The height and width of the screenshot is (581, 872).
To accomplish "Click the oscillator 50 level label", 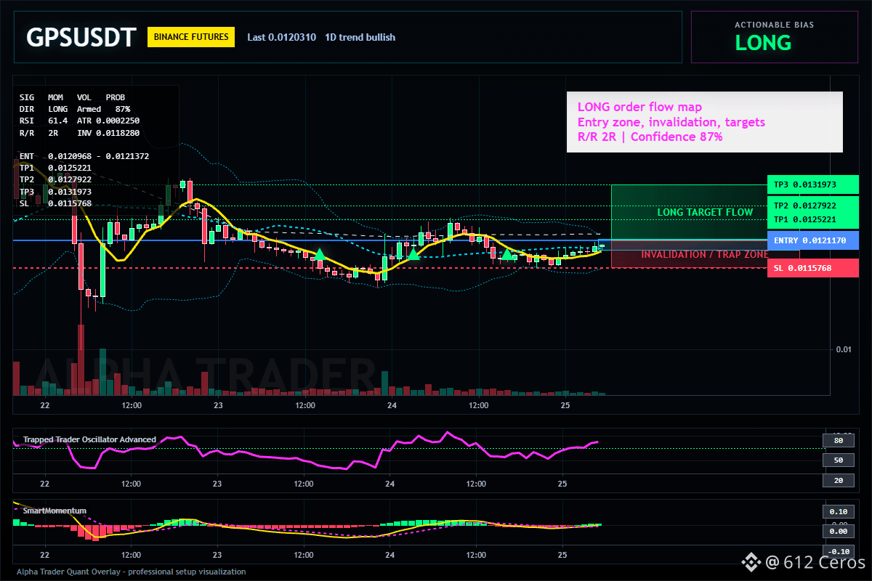I will 838,460.
